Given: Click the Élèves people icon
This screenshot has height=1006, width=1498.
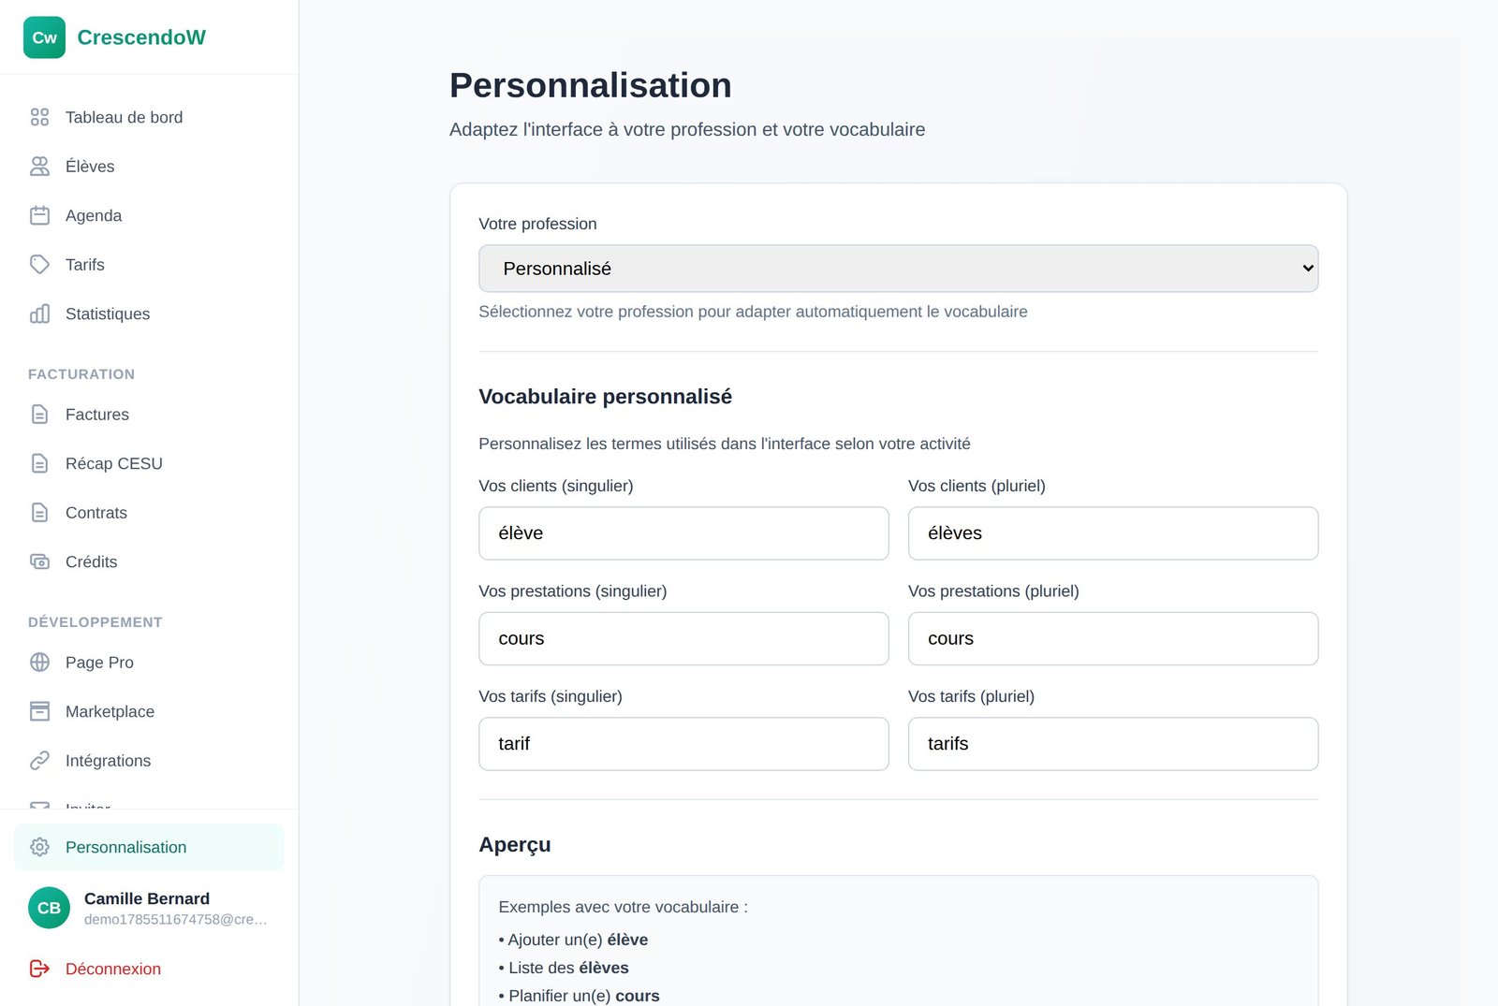Looking at the screenshot, I should (x=39, y=167).
